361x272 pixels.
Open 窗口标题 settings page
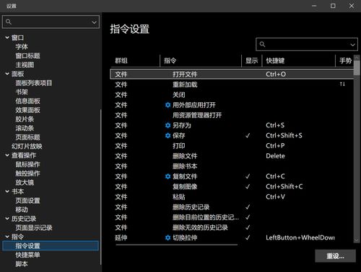[x=27, y=56]
